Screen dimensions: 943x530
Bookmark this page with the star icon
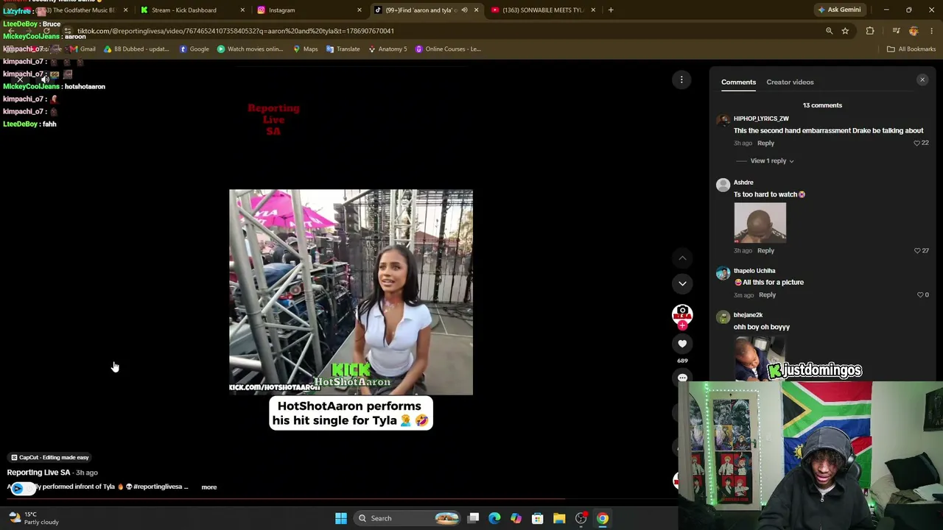[x=845, y=31]
